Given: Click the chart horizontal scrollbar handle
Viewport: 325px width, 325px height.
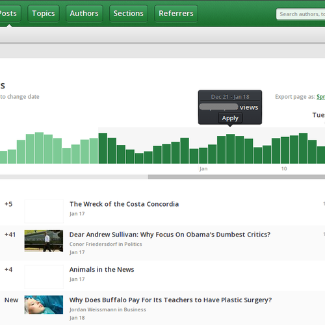Looking at the screenshot, I should [x=237, y=177].
